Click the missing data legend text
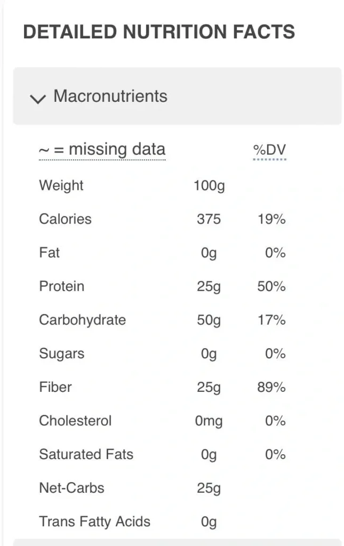Image resolution: width=344 pixels, height=546 pixels. coord(102,149)
